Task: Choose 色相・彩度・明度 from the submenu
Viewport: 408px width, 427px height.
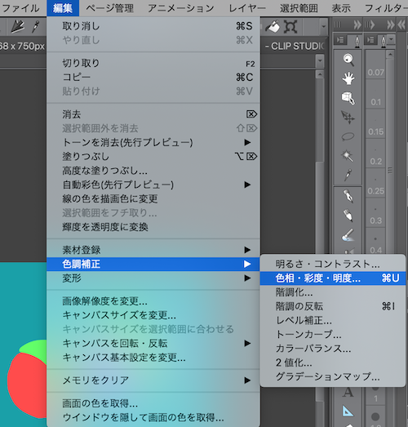Action: (333, 278)
